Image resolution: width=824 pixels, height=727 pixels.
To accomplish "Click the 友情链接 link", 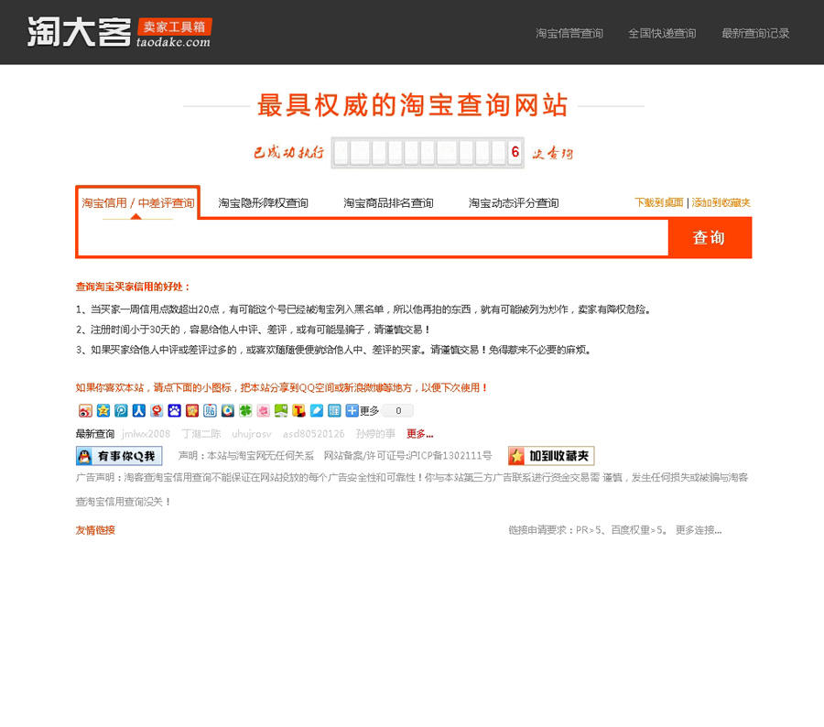I will [95, 530].
